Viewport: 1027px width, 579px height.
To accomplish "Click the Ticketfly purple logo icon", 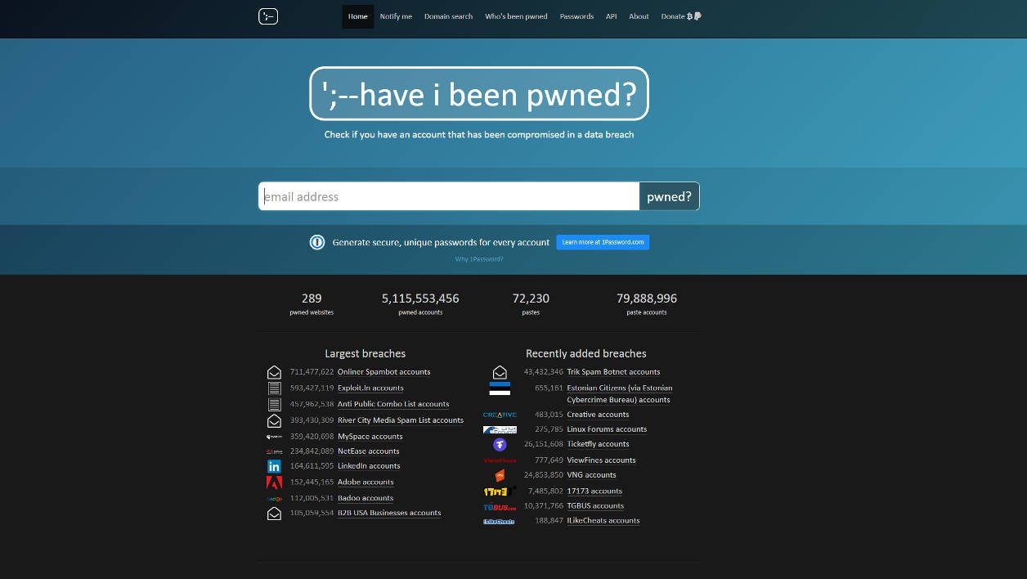I will [x=500, y=445].
